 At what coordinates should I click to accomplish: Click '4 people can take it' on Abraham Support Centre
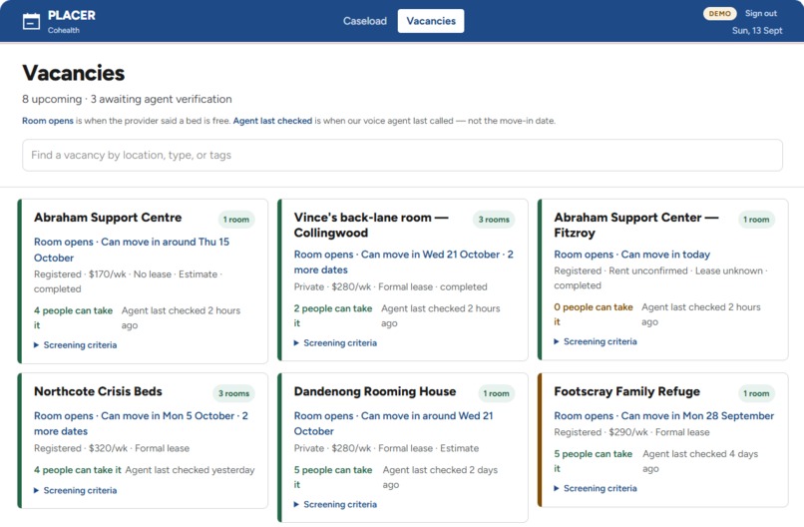pos(74,317)
